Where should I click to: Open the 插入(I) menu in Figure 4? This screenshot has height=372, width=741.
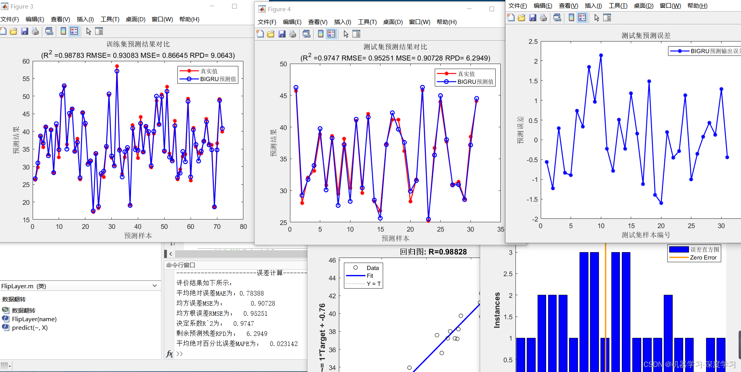[x=342, y=22]
